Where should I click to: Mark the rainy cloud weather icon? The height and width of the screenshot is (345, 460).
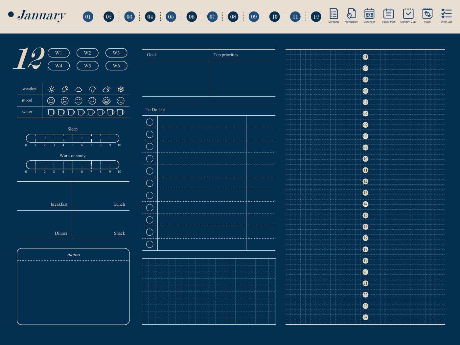coord(65,89)
